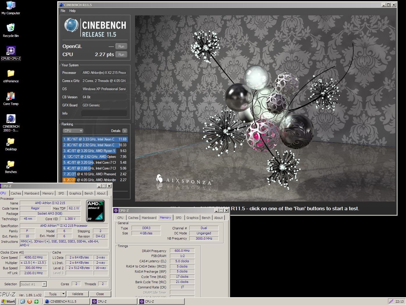
Task: Click the empty Info field in Cinebench
Action: [x=104, y=113]
